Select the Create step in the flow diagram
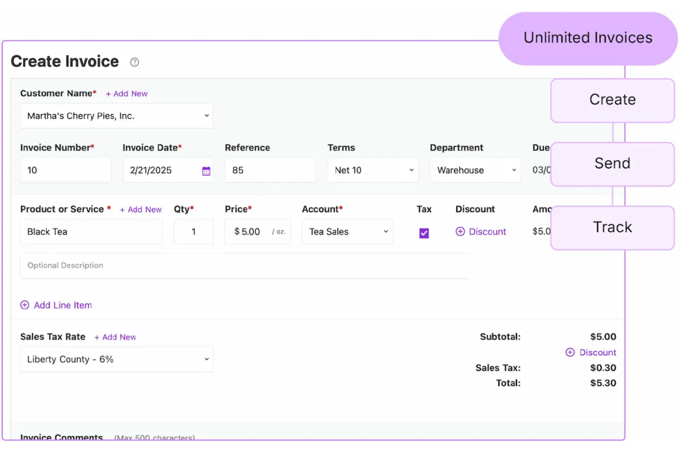 tap(612, 100)
